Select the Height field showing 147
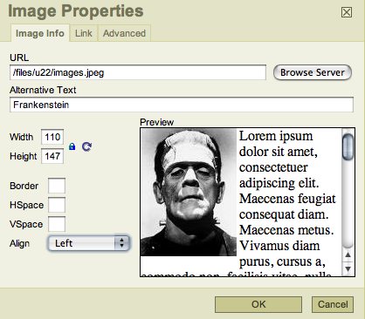 pos(52,156)
